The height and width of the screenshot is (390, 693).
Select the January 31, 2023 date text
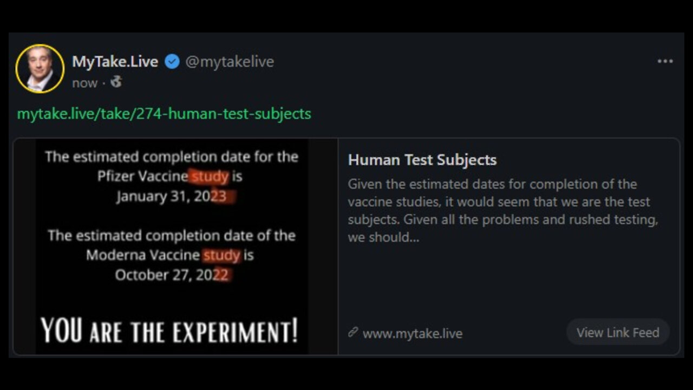click(x=171, y=196)
